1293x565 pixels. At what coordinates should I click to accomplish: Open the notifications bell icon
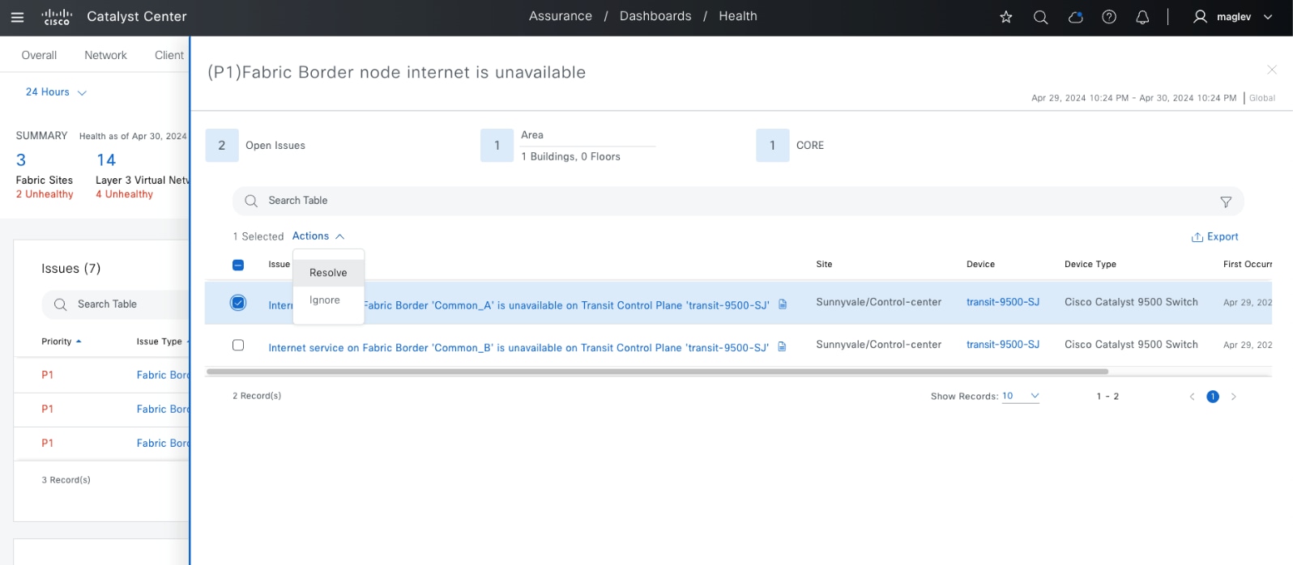pos(1142,17)
